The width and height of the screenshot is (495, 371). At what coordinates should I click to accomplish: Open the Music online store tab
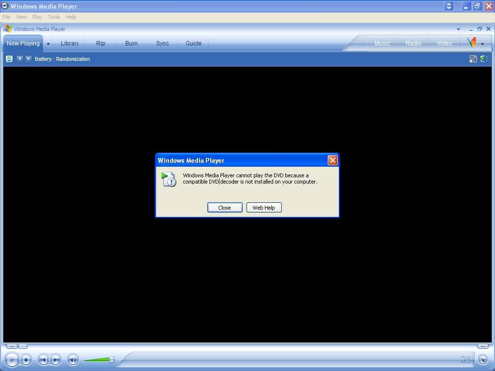[x=382, y=43]
